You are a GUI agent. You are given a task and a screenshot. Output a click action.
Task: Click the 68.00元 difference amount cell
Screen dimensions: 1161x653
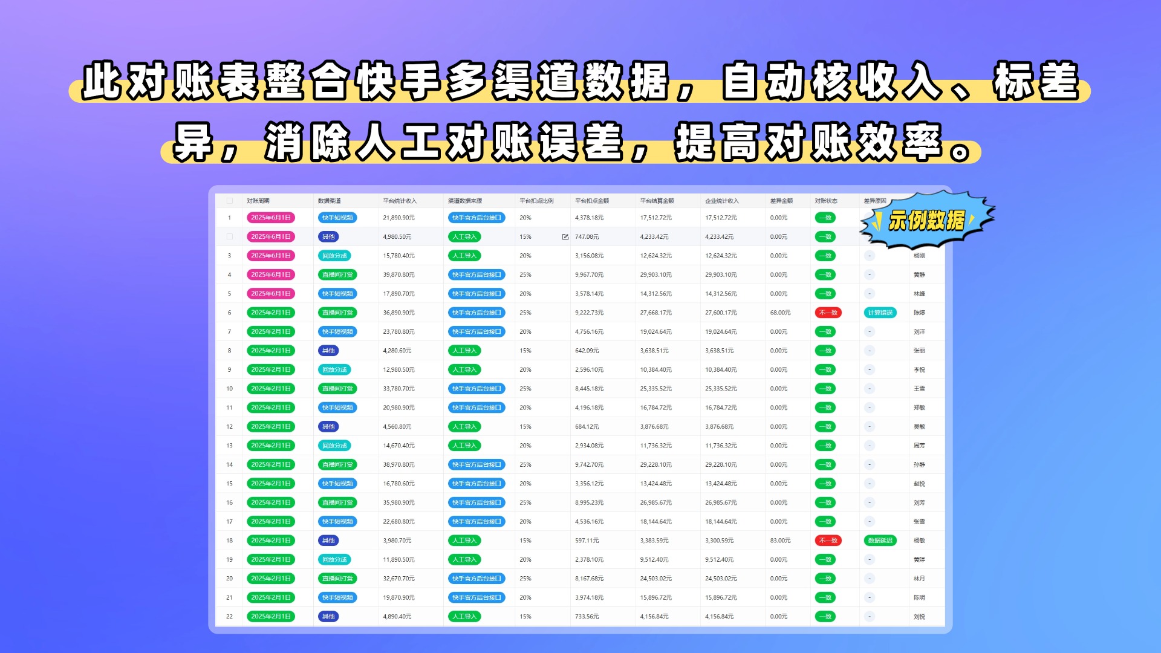(780, 313)
